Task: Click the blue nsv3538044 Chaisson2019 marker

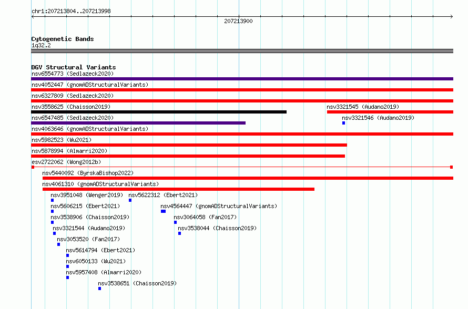Action: click(179, 233)
